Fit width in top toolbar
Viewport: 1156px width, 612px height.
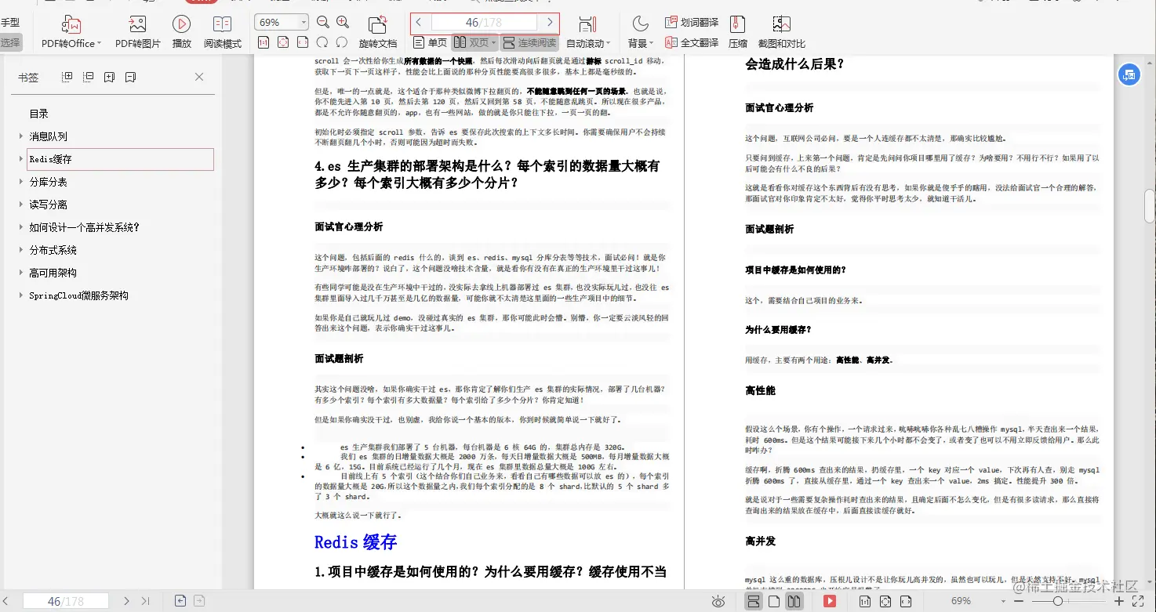(x=302, y=42)
